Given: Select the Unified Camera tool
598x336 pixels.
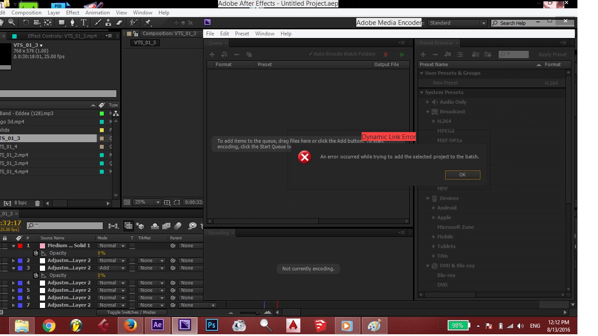Looking at the screenshot, I should [37, 23].
